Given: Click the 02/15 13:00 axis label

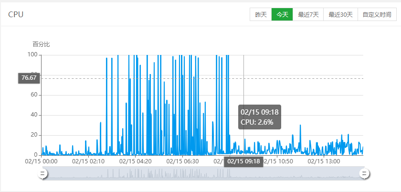Looking at the screenshot, I should (324, 161).
